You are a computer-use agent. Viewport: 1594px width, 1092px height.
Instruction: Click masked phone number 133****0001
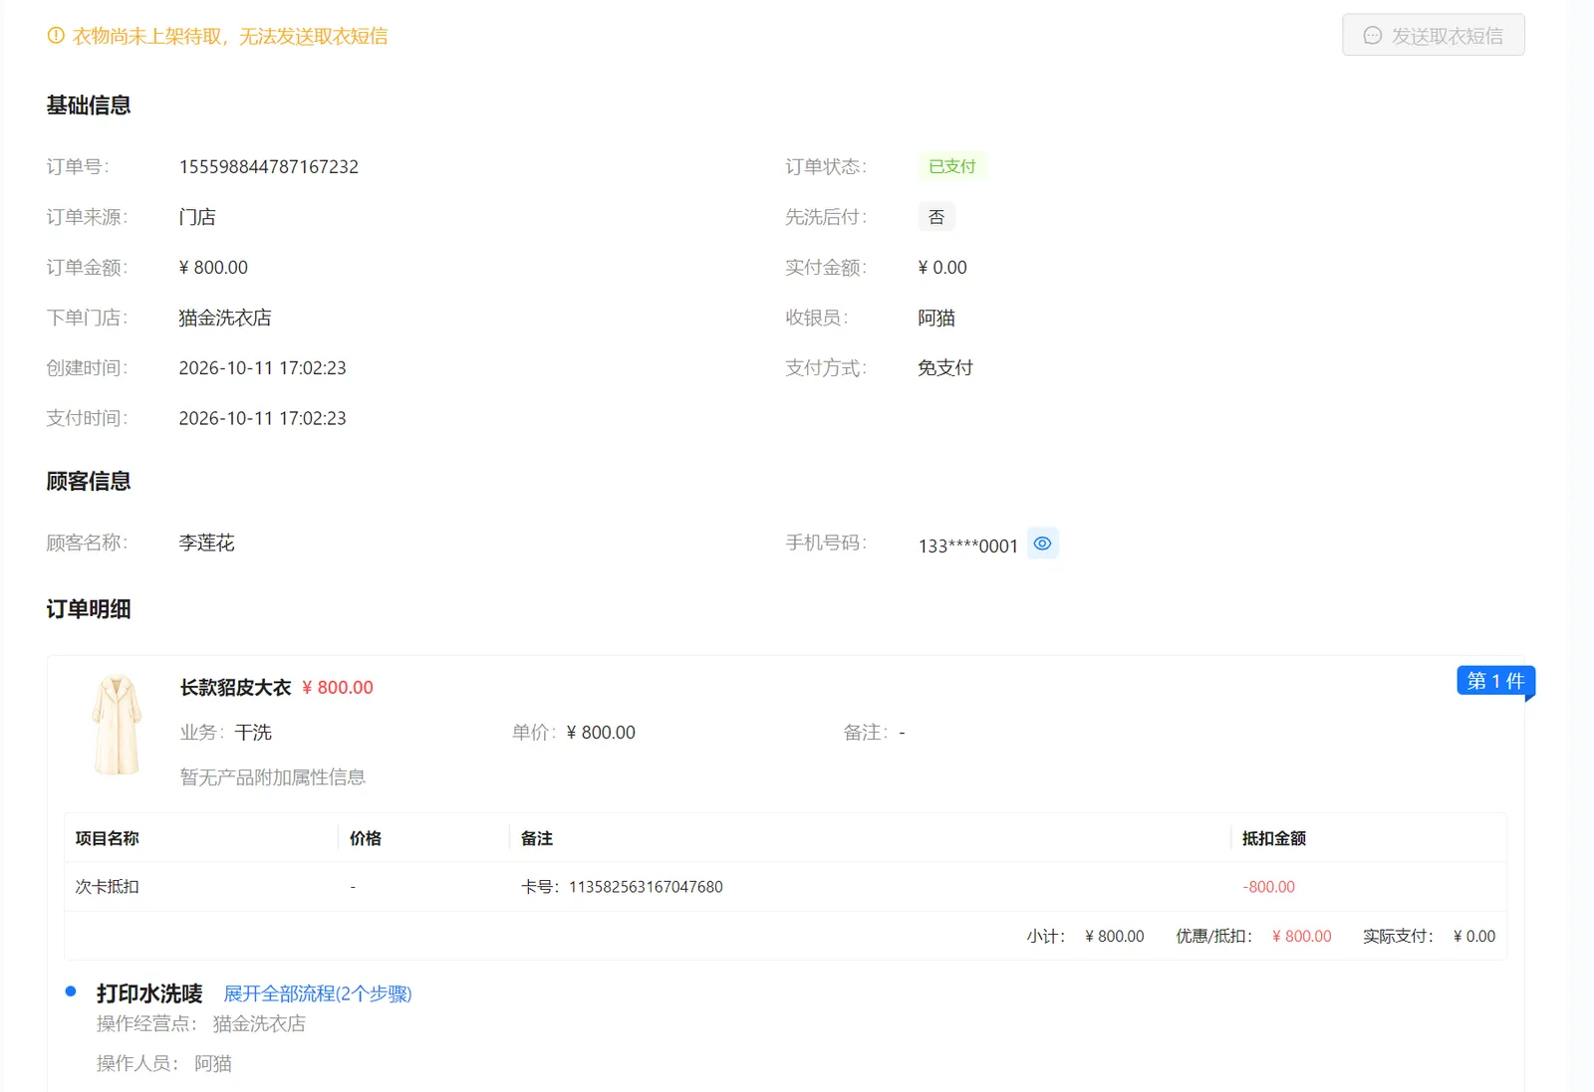pos(968,546)
